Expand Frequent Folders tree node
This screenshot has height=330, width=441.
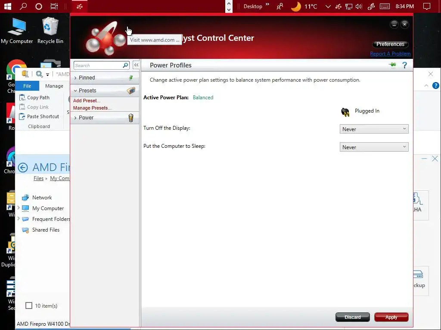pos(18,219)
